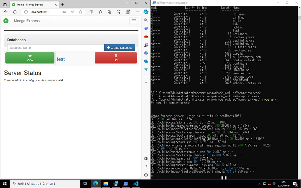
Task: Open the Favorites list
Action: tap(100, 12)
